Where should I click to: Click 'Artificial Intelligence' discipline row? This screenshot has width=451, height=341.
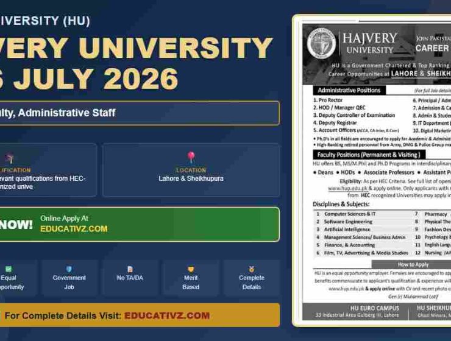point(347,230)
